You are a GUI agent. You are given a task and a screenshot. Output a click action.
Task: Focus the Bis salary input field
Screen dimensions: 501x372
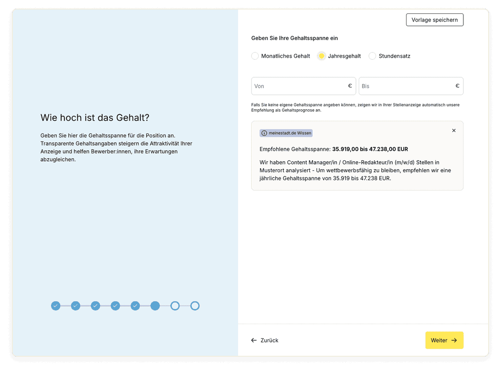point(411,86)
